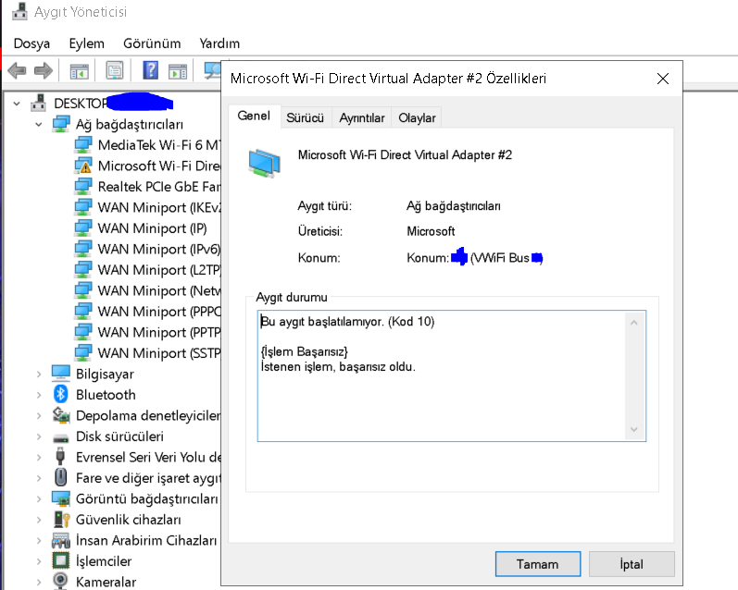Click the Görüntü bağdaştırıcıları icon

[61, 498]
